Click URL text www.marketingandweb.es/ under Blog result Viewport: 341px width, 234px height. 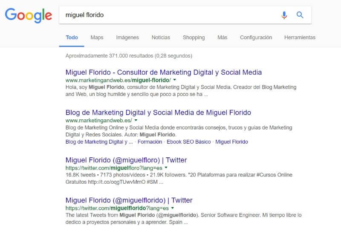point(99,121)
